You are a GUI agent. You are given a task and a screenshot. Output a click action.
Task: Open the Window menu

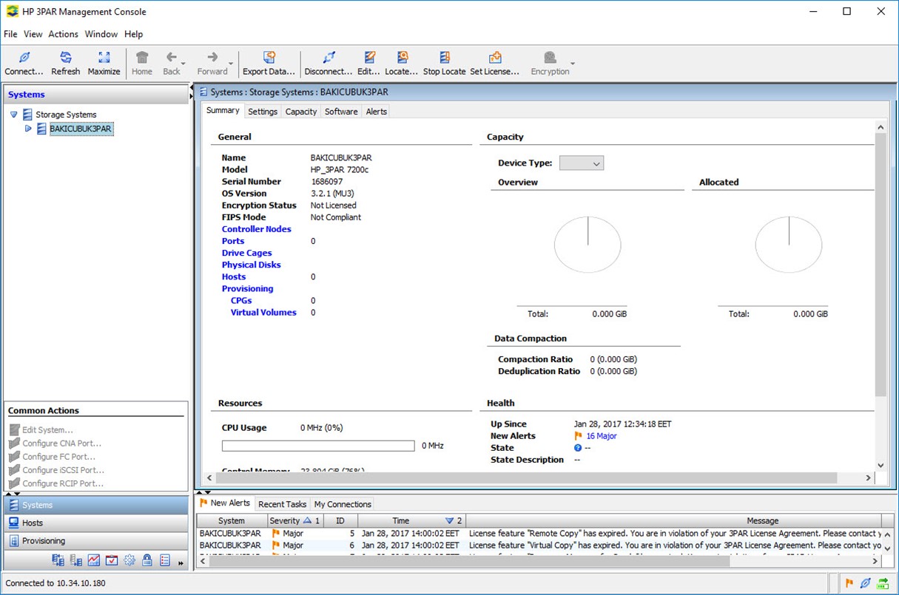(101, 34)
